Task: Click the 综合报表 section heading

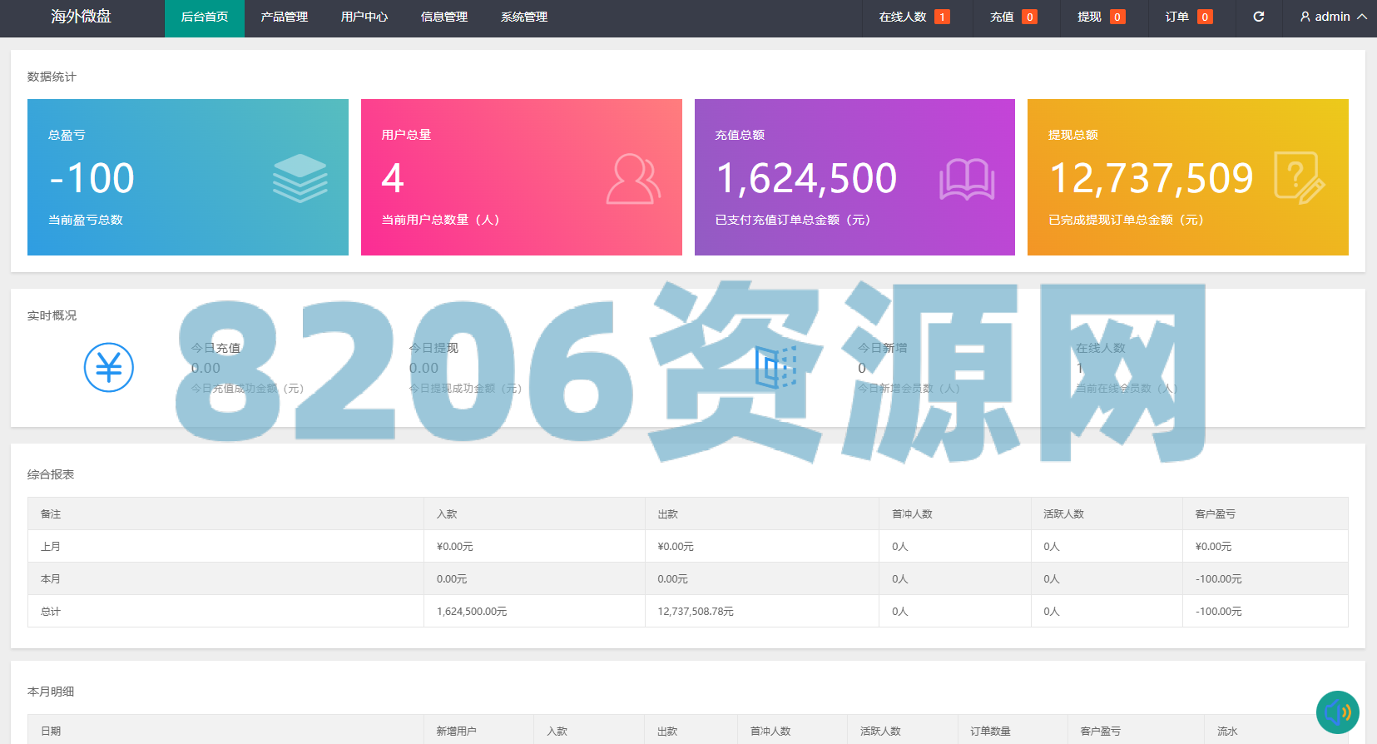Action: click(x=51, y=474)
